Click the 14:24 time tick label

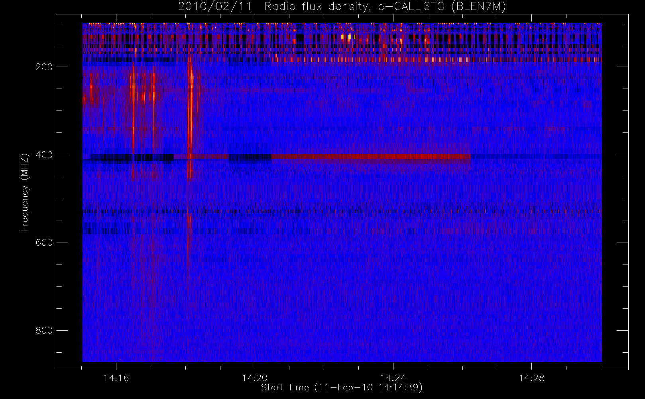pos(393,378)
